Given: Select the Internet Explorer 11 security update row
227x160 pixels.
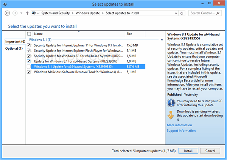Looking at the screenshot, I should pos(88,45).
